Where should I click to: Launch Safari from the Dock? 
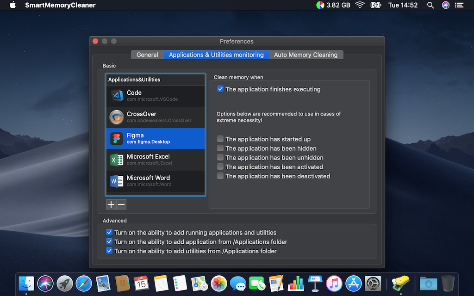tap(84, 284)
